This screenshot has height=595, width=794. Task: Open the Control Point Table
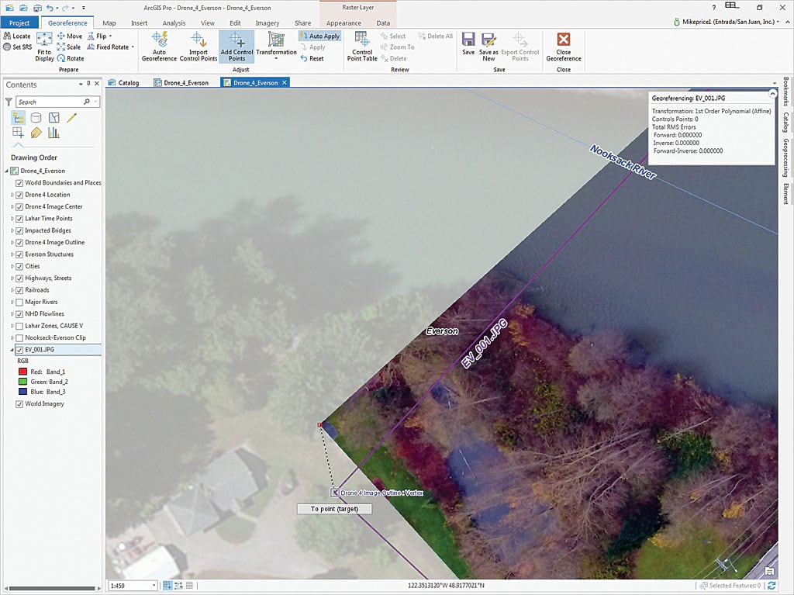[x=362, y=47]
